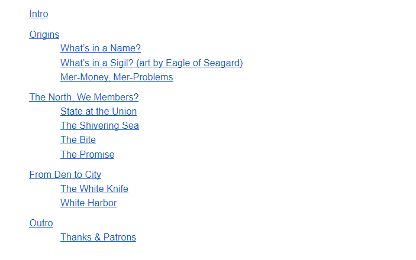Screen dimensions: 416x260
Task: Open From Den to City link
Action: pyautogui.click(x=65, y=174)
